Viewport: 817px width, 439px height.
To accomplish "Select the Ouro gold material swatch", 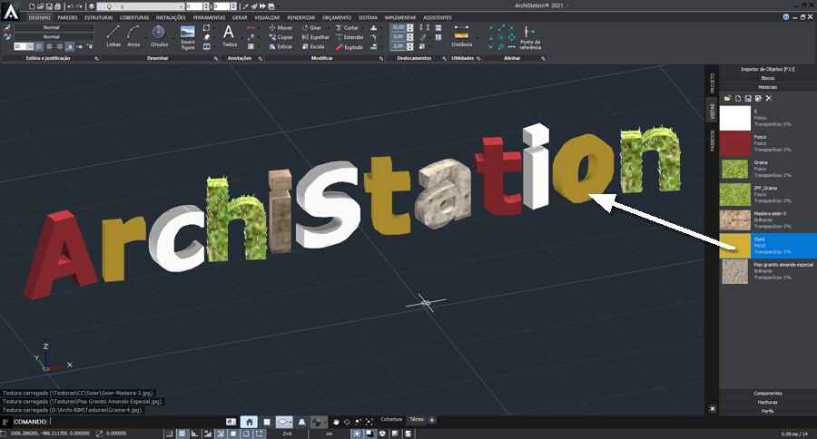I will (734, 245).
